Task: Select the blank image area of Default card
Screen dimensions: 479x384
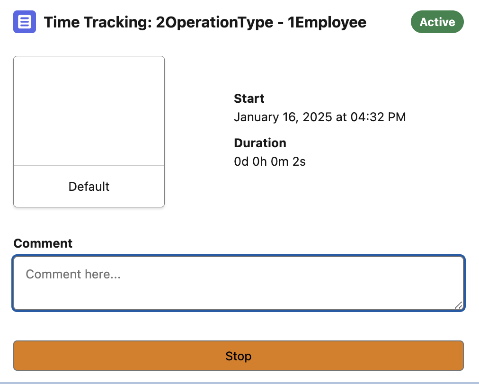Action: tap(89, 111)
